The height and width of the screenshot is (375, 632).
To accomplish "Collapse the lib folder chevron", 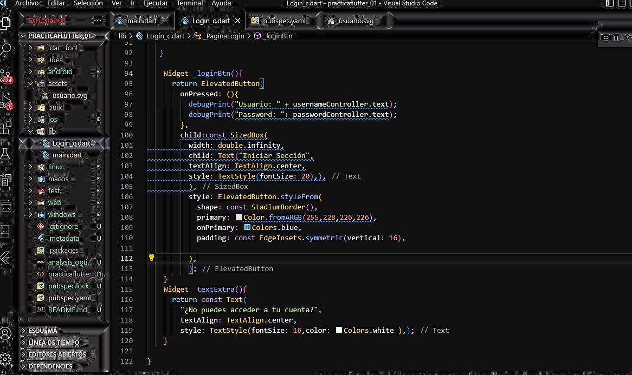I will pyautogui.click(x=30, y=131).
